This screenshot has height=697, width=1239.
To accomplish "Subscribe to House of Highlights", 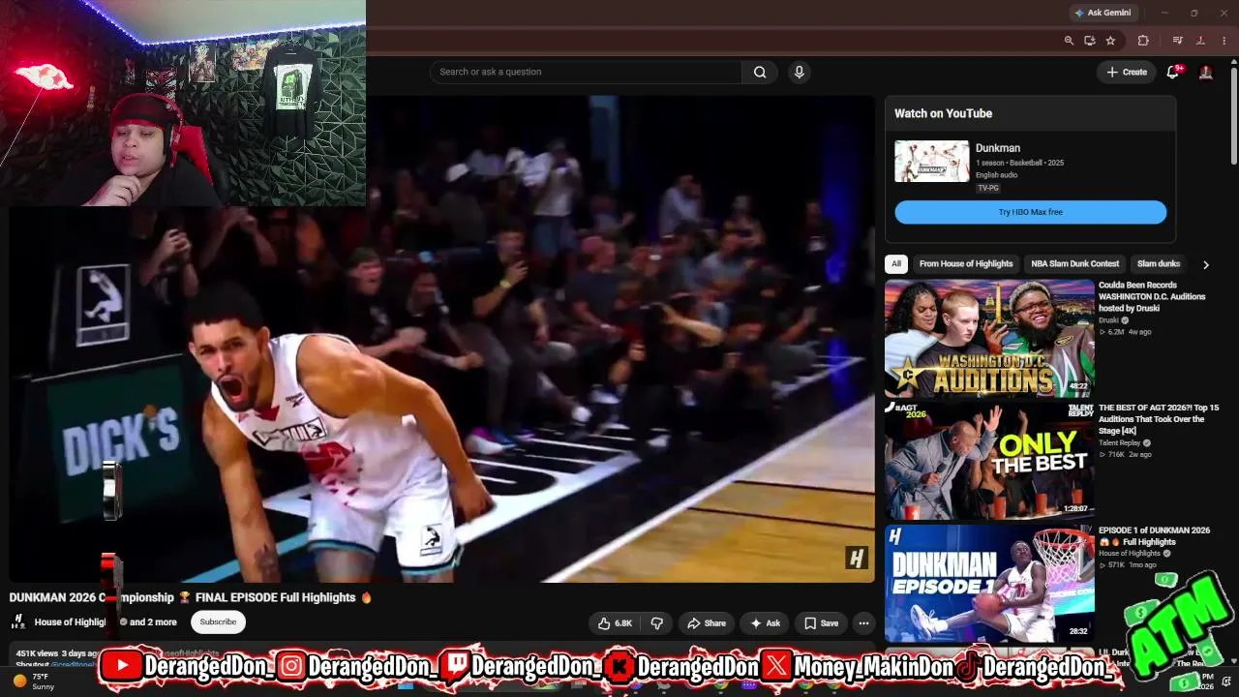I will (x=218, y=621).
